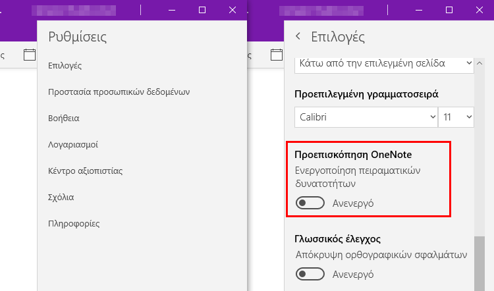
Task: Click the Προεπιλεγμένη γραμματοσειρά heading
Action: pos(366,94)
